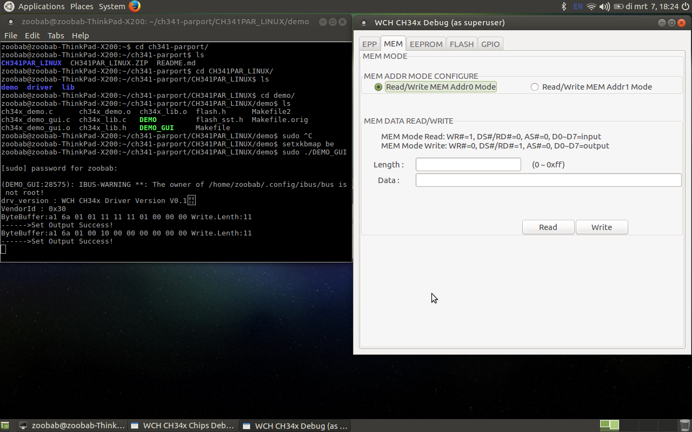
Task: Switch to the FLASH tab
Action: pos(462,44)
